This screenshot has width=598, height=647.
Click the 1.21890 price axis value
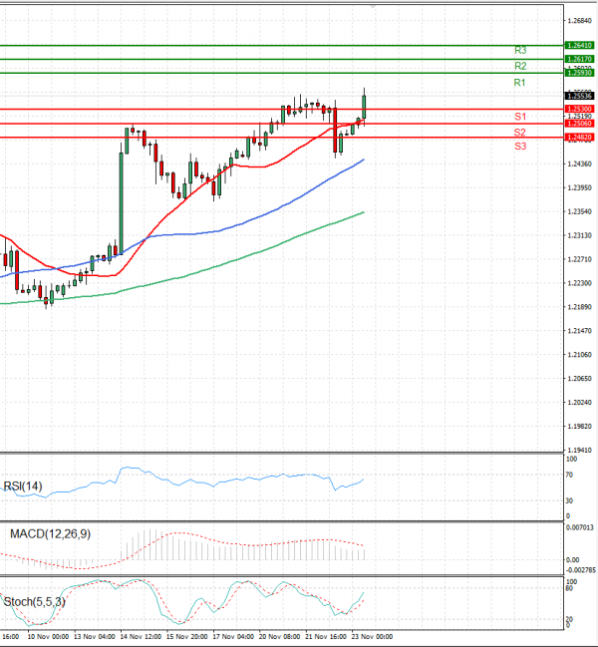point(579,307)
